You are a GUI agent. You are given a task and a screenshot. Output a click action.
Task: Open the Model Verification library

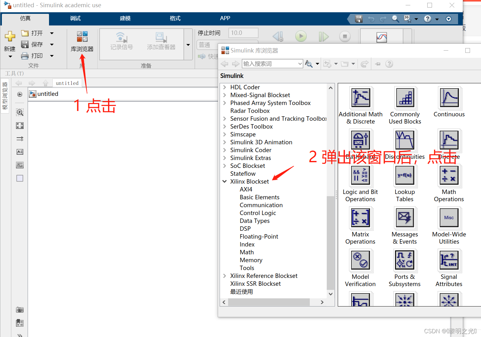[360, 268]
